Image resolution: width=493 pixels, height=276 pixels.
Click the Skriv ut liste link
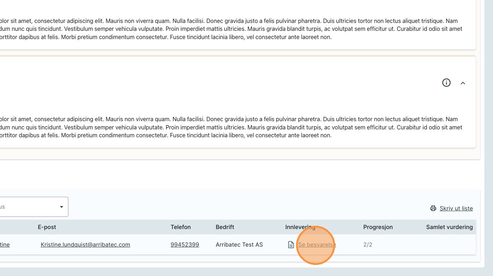(x=456, y=209)
